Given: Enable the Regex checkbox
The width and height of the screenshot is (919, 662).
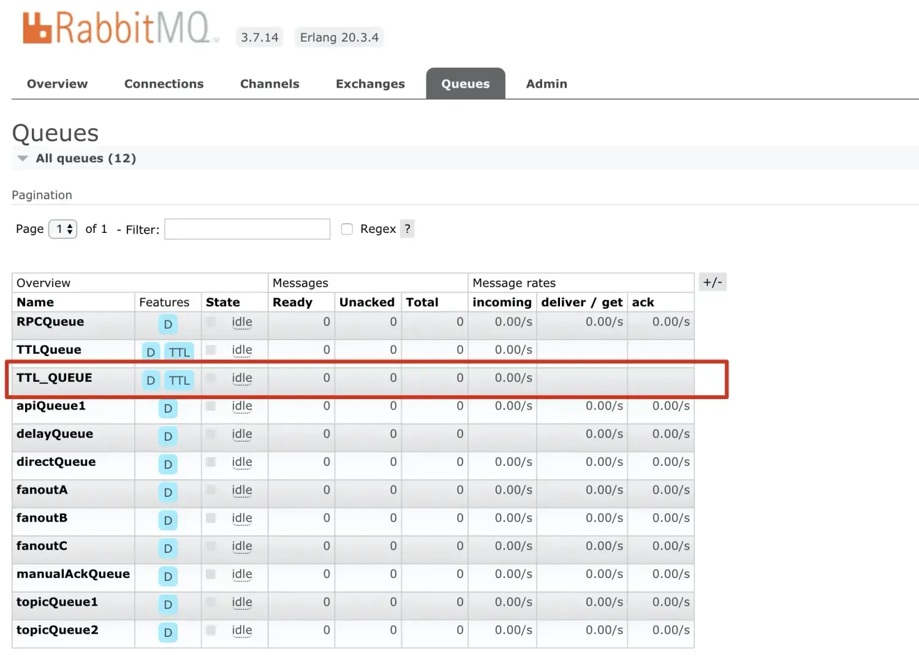Looking at the screenshot, I should click(347, 228).
